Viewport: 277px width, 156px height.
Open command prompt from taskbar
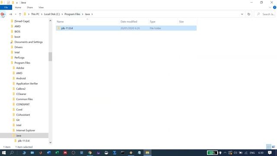122,153
